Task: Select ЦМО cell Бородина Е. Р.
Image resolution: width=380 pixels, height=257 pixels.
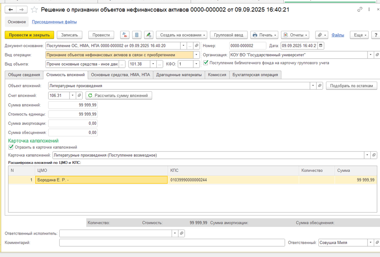Action: [101, 180]
